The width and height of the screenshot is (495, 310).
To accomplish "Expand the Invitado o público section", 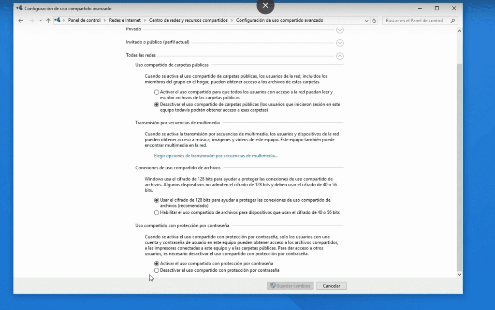I will click(340, 43).
